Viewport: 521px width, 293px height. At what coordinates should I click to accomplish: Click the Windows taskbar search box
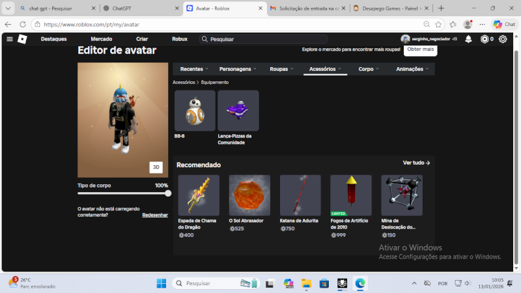pyautogui.click(x=216, y=283)
